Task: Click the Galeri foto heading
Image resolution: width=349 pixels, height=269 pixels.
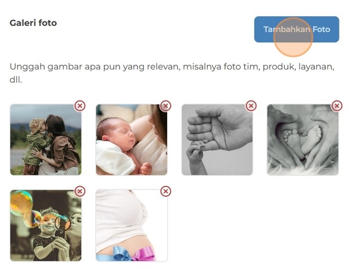Action: (x=33, y=23)
